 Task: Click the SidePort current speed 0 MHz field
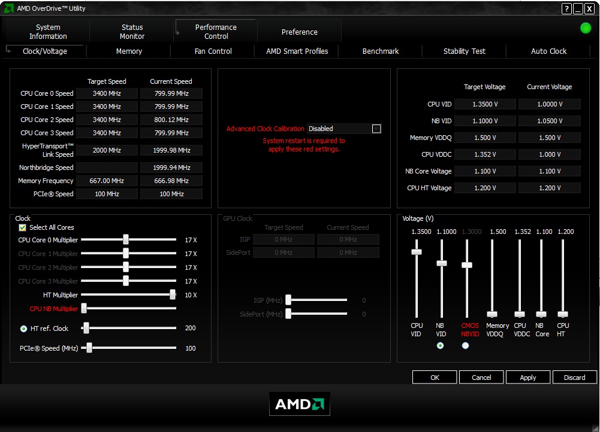[348, 253]
